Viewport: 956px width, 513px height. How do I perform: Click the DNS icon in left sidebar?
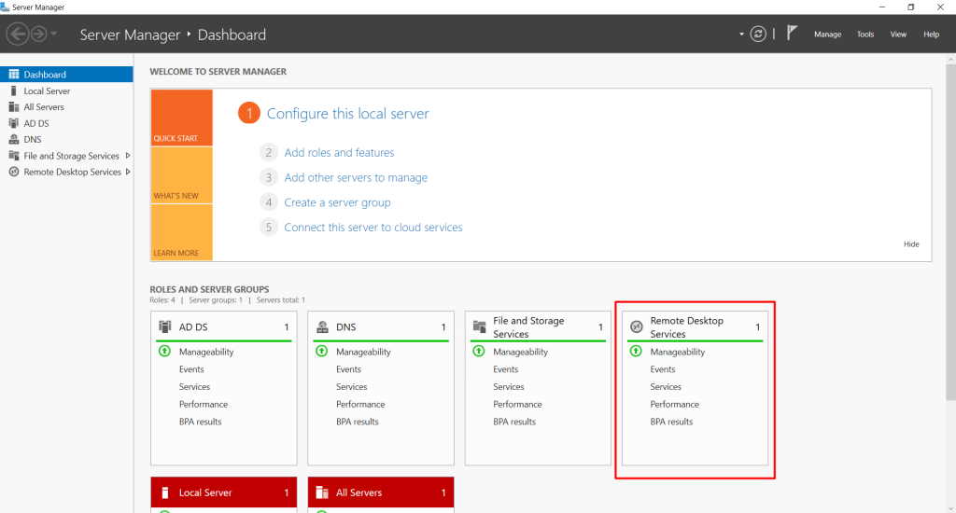[14, 140]
